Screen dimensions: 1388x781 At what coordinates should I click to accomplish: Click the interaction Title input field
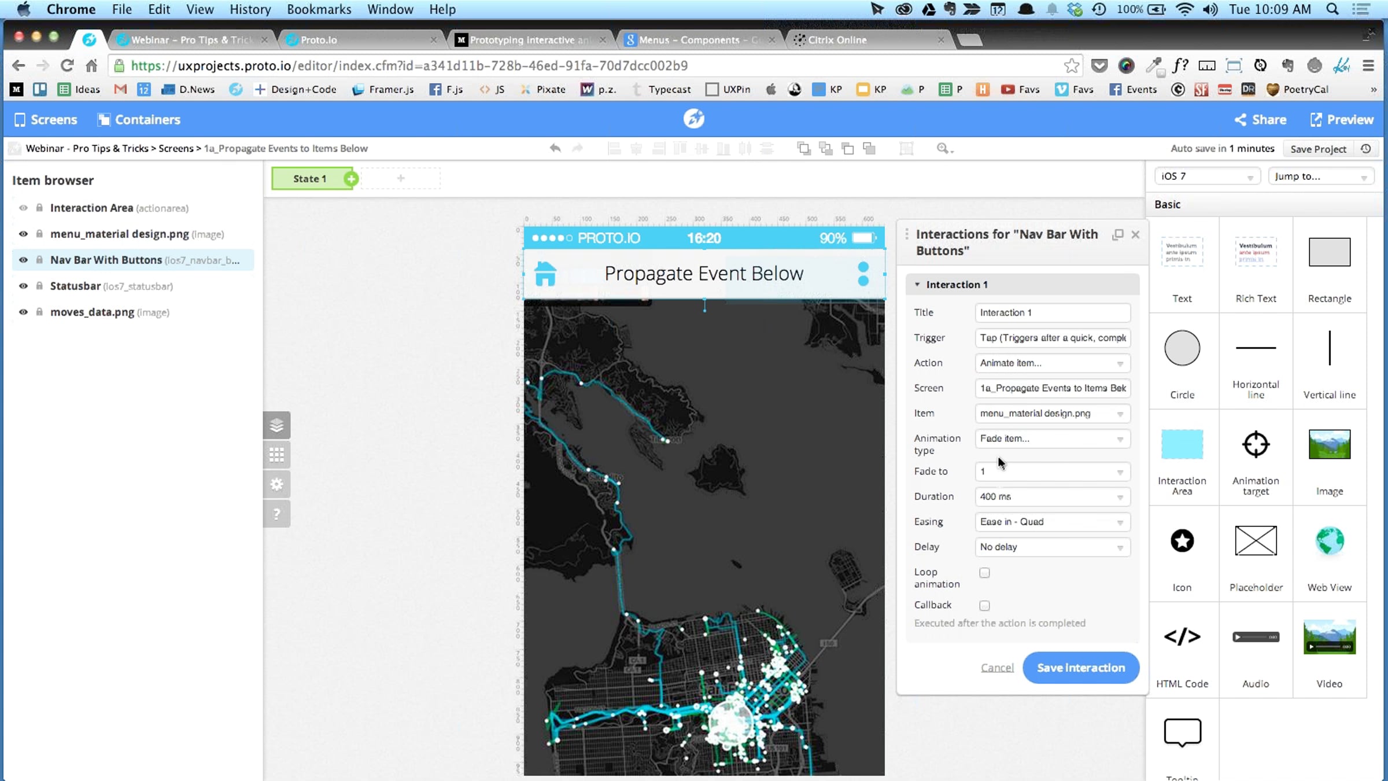pos(1051,312)
